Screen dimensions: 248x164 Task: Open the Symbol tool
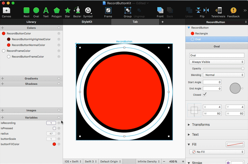(88, 12)
